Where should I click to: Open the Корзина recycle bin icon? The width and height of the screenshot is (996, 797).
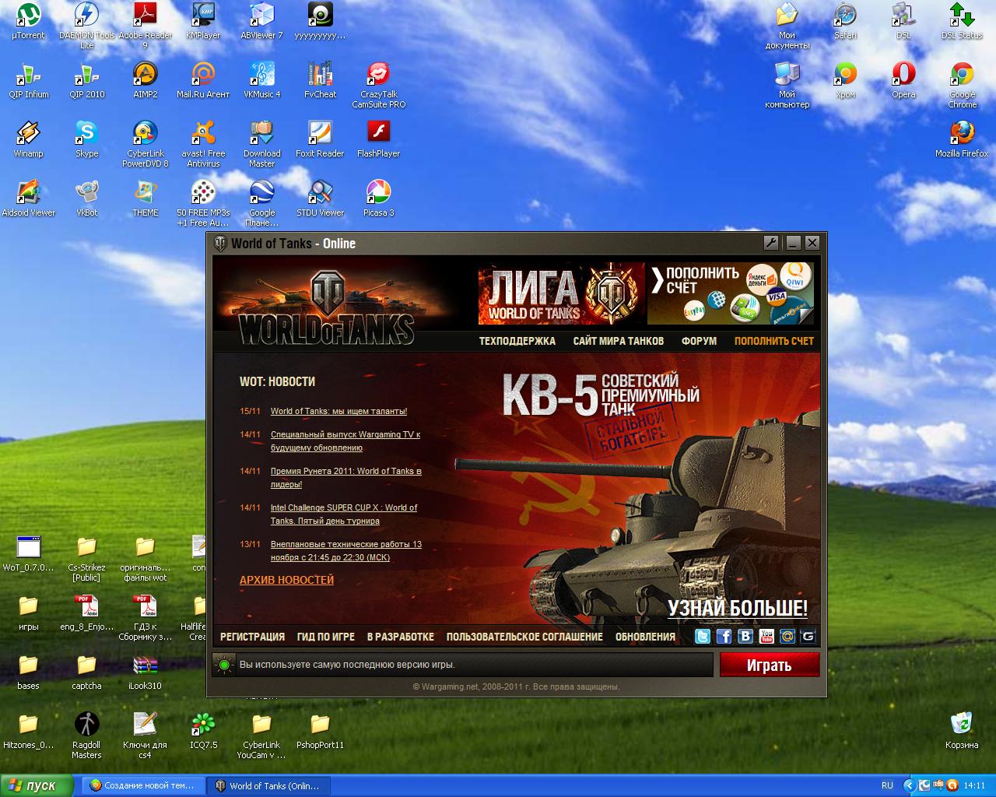click(962, 731)
